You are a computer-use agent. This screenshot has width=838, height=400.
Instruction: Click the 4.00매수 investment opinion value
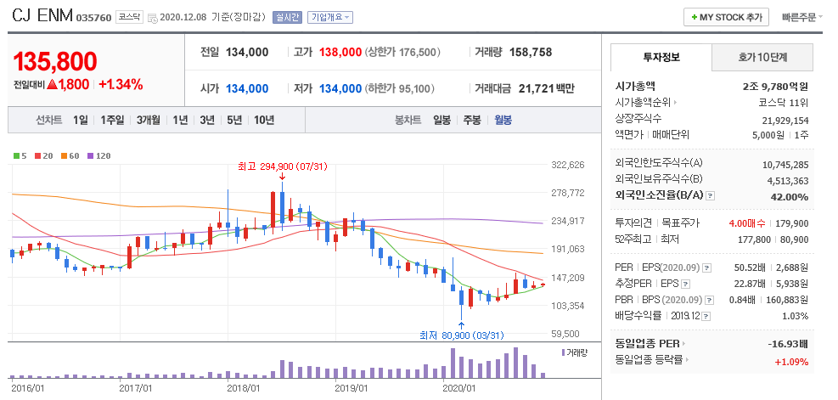point(746,223)
